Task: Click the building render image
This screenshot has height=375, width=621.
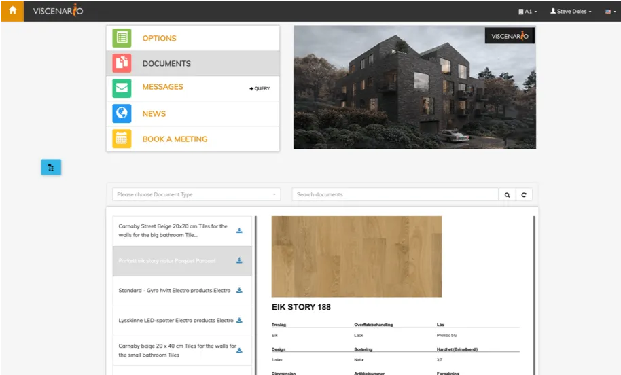Action: pos(414,87)
